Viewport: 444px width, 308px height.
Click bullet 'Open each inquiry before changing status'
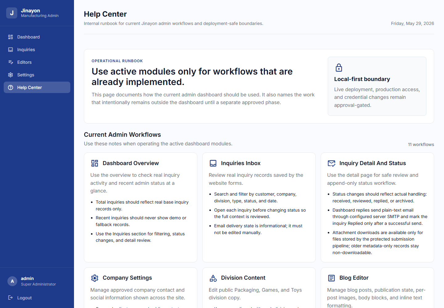tap(260, 213)
